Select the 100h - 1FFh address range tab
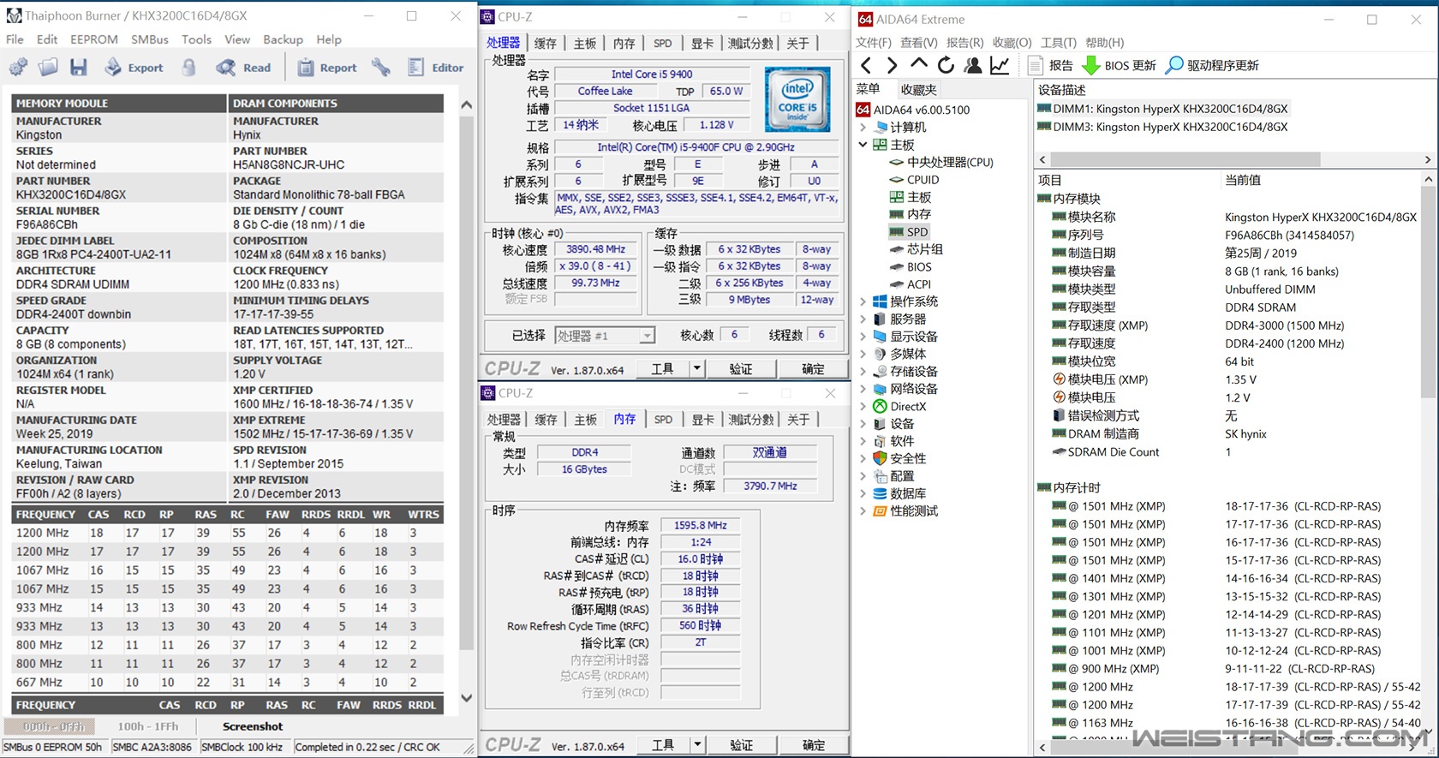This screenshot has width=1439, height=758. click(148, 726)
